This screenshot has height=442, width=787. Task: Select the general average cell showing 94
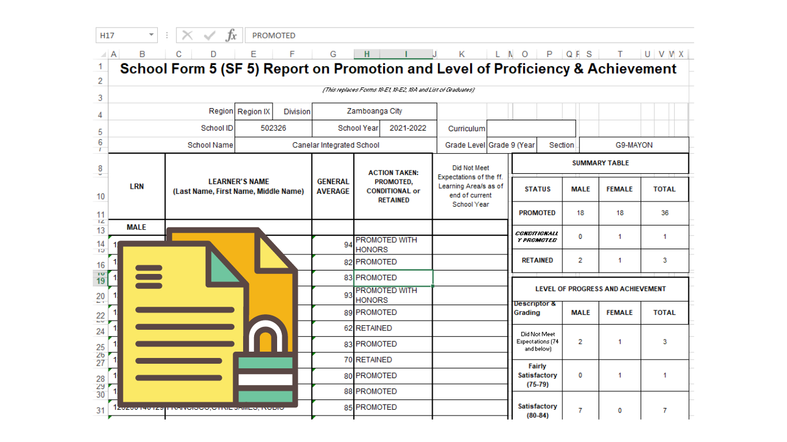(x=333, y=245)
